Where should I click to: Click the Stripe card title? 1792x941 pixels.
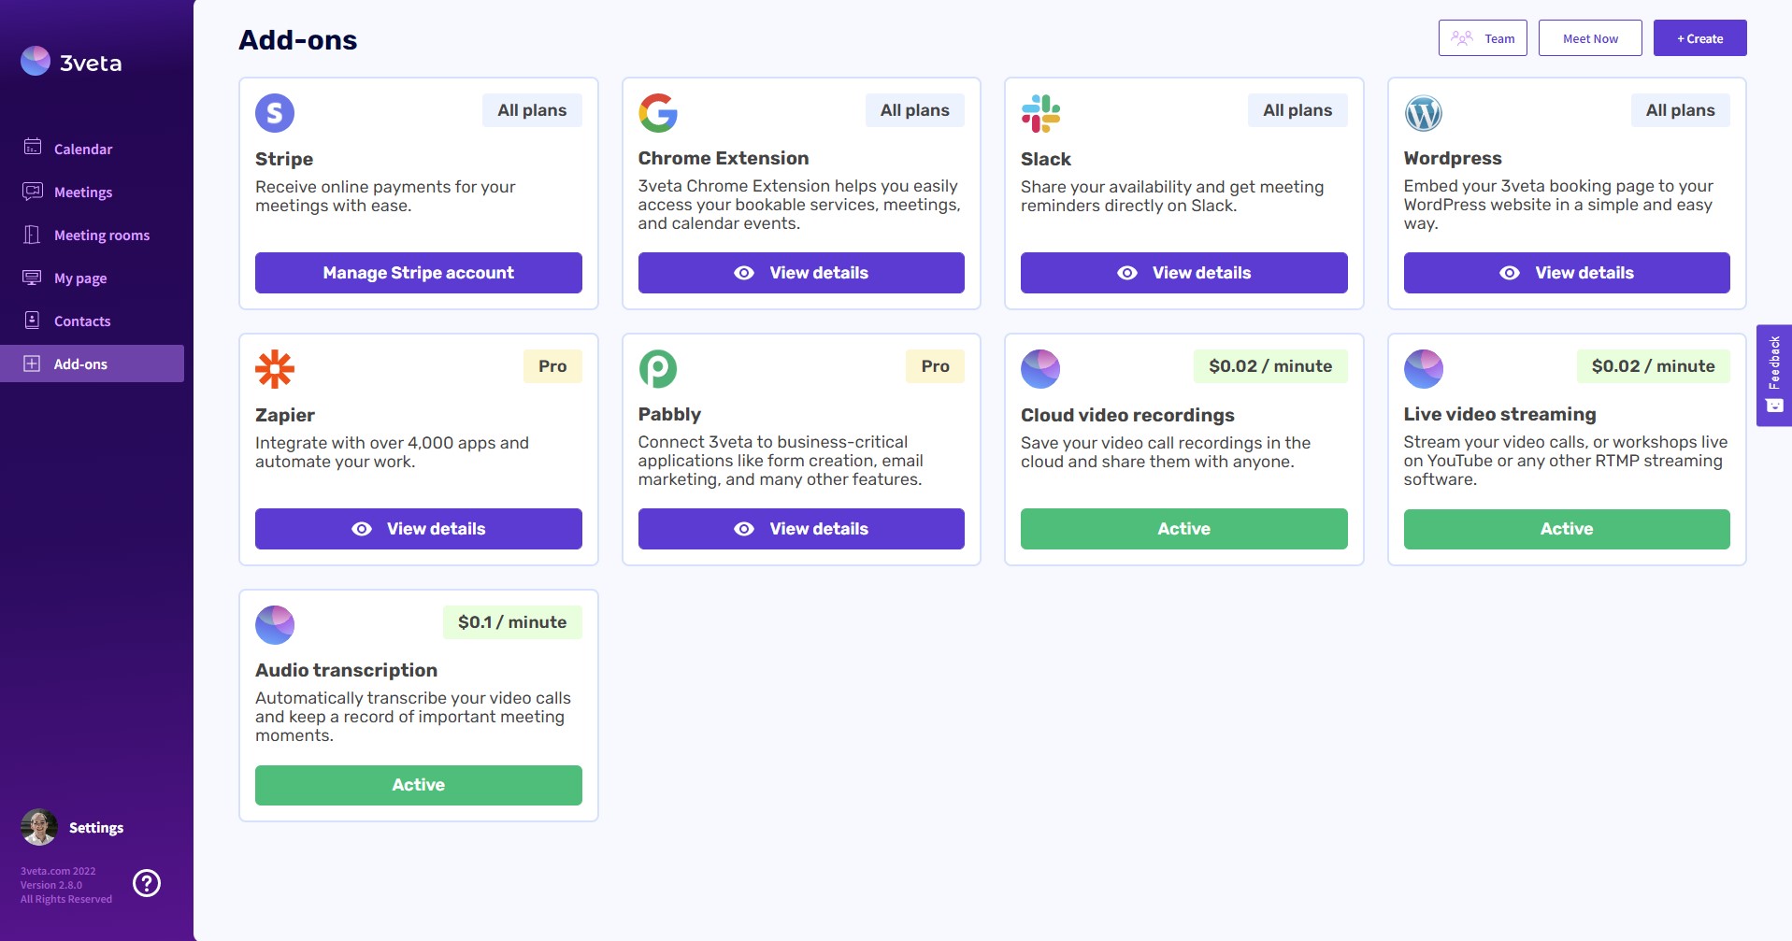284,159
